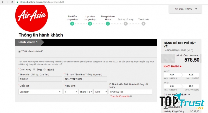Click step 1 circle Tìm kiếm chuyến bay
Image resolution: width=208 pixels, height=113 pixels.
[72, 24]
